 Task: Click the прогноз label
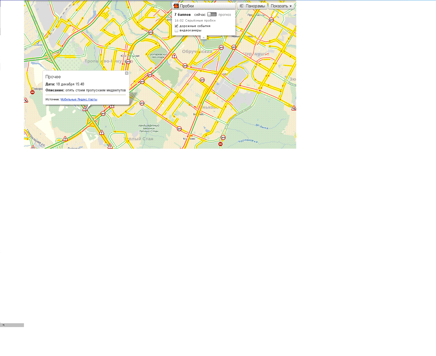[x=225, y=15]
